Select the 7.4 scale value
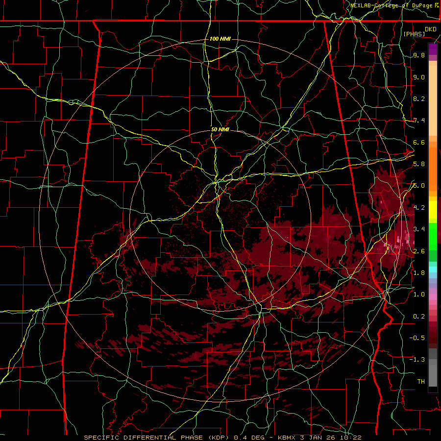This screenshot has height=441, width=441. [419, 121]
